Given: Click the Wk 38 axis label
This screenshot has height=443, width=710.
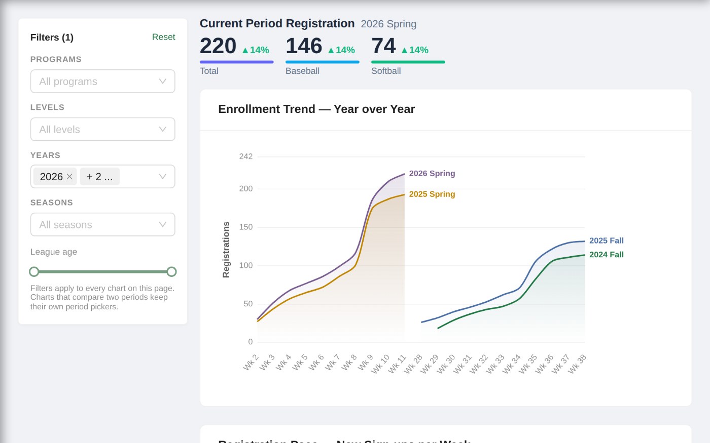Looking at the screenshot, I should click(x=577, y=364).
